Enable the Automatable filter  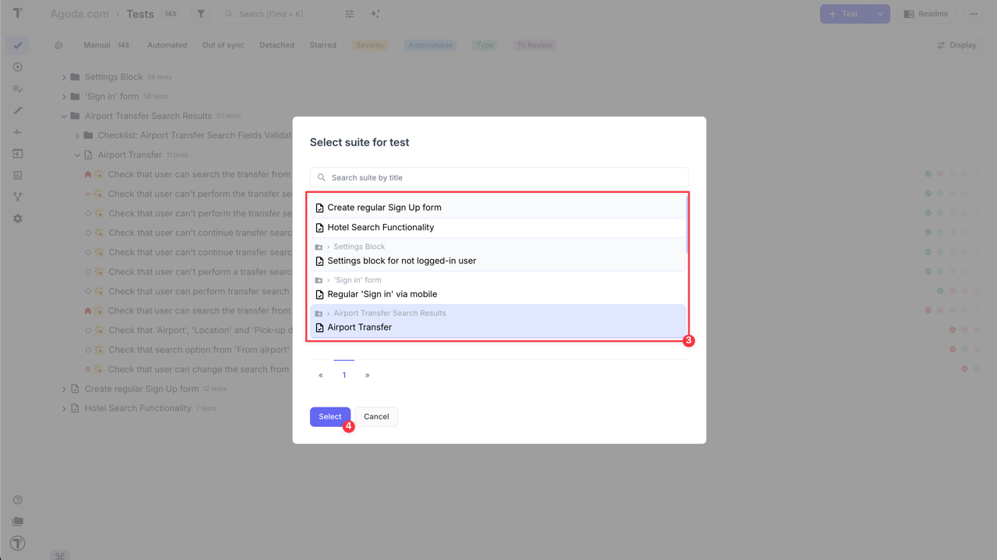(x=430, y=45)
